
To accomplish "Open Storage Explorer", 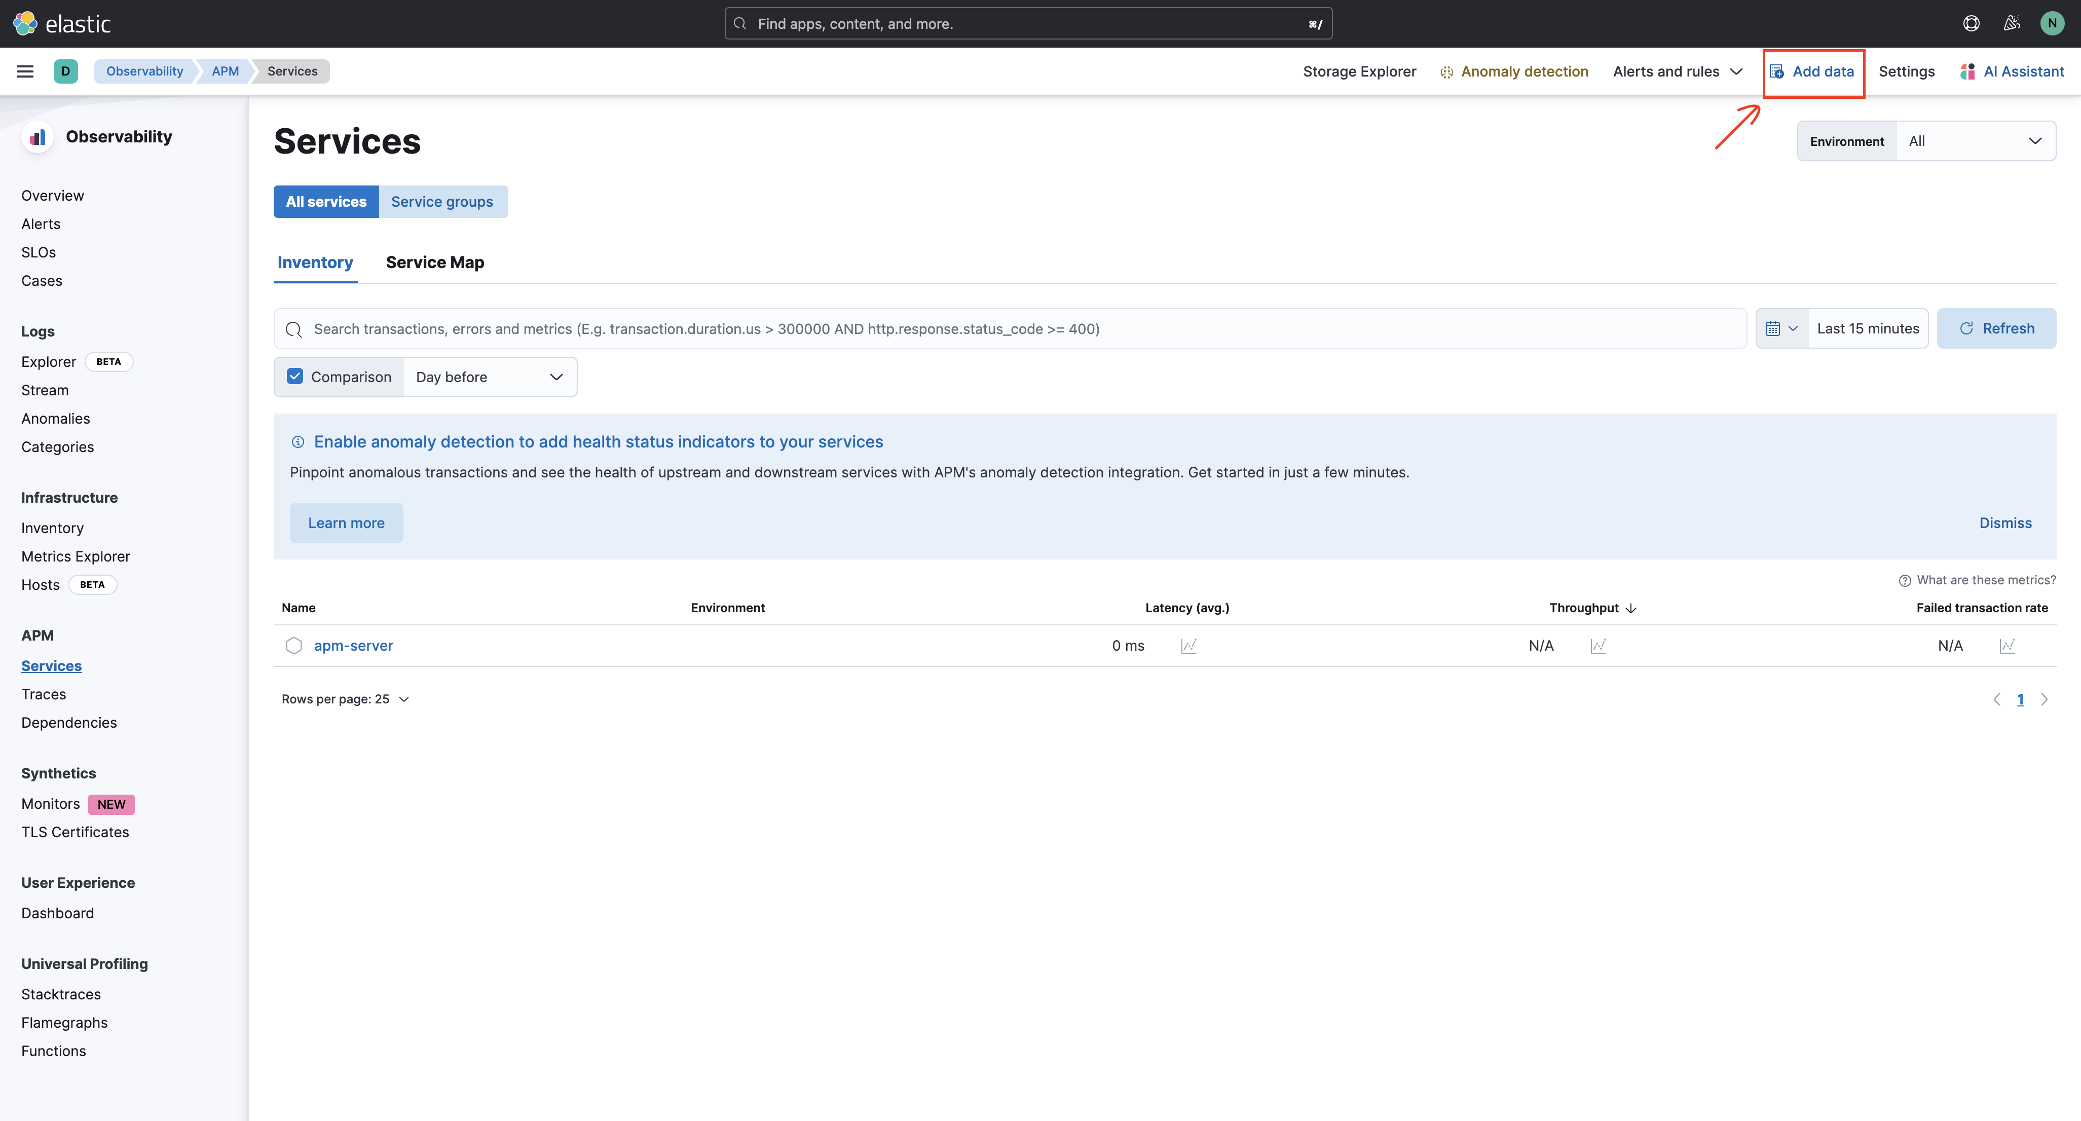I will coord(1360,71).
